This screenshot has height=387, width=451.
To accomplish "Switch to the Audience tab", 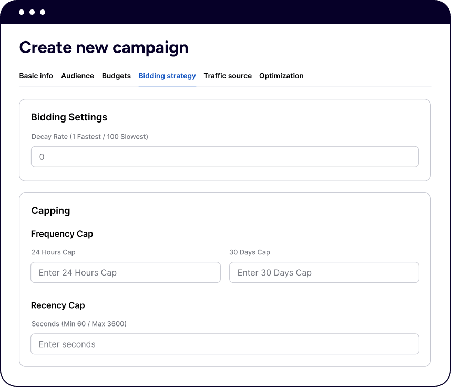I will [x=77, y=76].
